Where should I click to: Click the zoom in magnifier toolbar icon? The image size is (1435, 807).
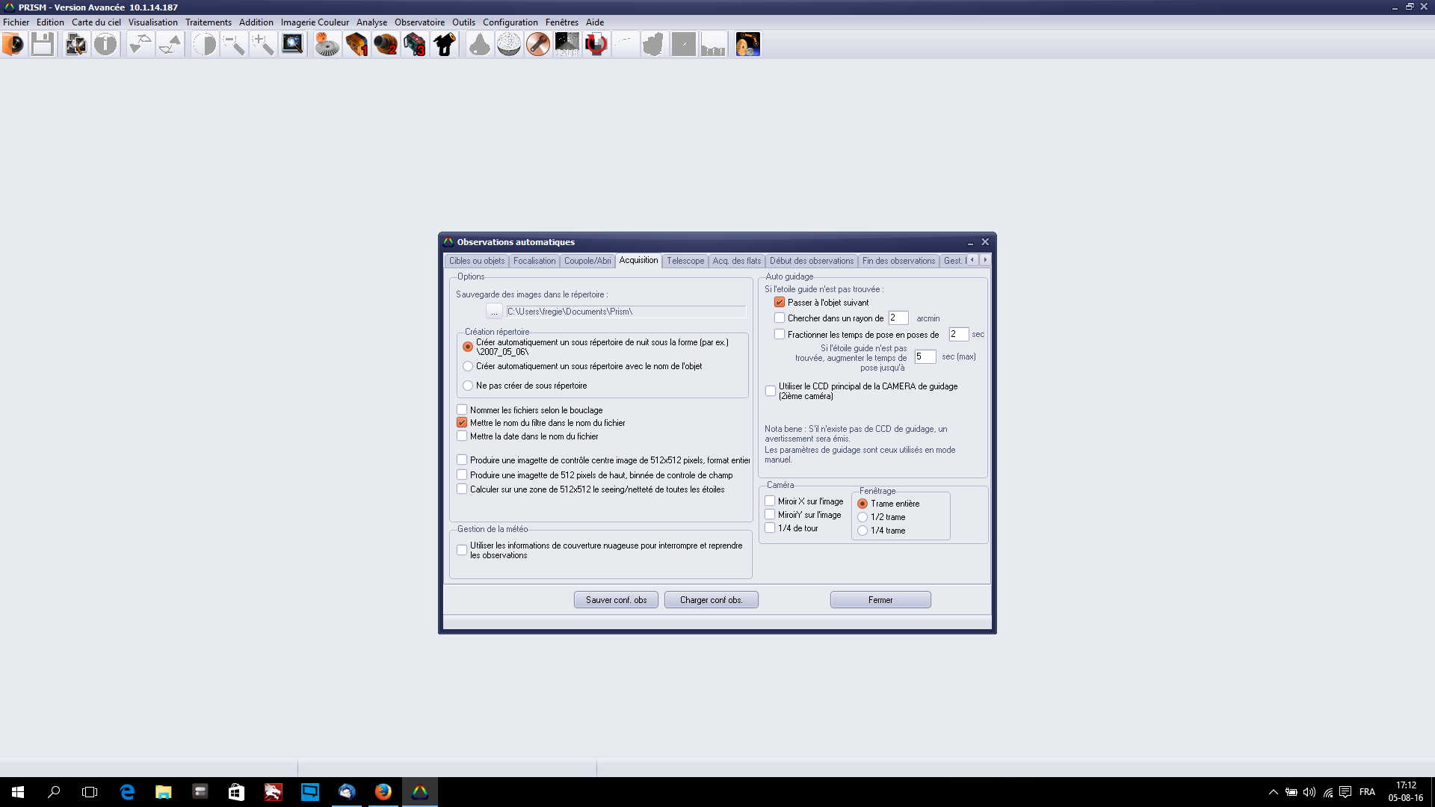pyautogui.click(x=262, y=45)
